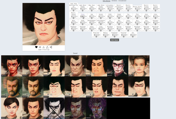Remove the Blue Eyes gene
176x119 pixels.
(113, 29)
